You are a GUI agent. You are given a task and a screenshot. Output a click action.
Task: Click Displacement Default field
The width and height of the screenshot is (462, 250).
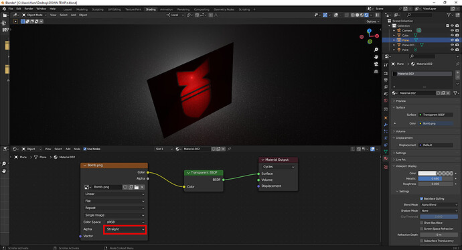(436, 145)
